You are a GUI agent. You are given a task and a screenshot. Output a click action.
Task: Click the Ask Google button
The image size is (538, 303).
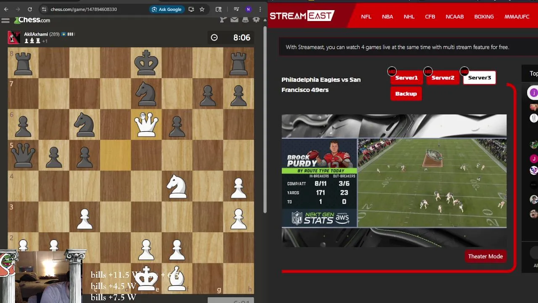click(x=167, y=9)
